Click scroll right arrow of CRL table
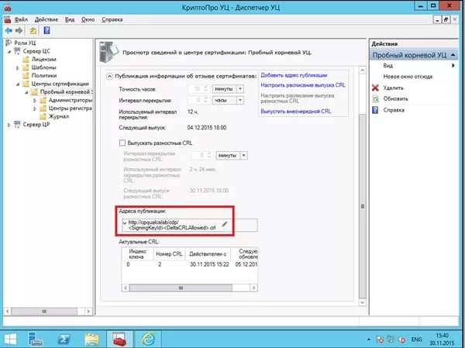 pos(253,288)
